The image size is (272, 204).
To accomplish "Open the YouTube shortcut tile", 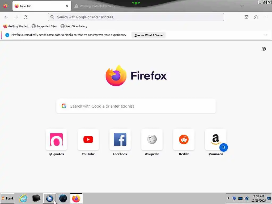I will 88,139.
